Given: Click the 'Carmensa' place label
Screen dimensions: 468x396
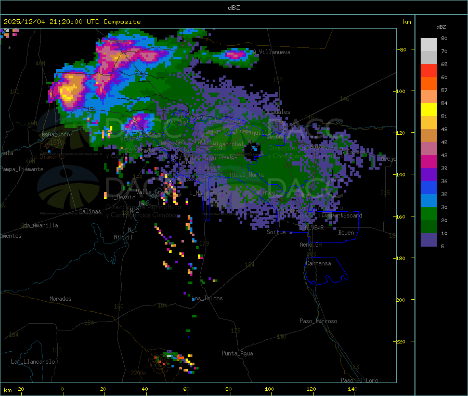Looking at the screenshot, I should 318,263.
